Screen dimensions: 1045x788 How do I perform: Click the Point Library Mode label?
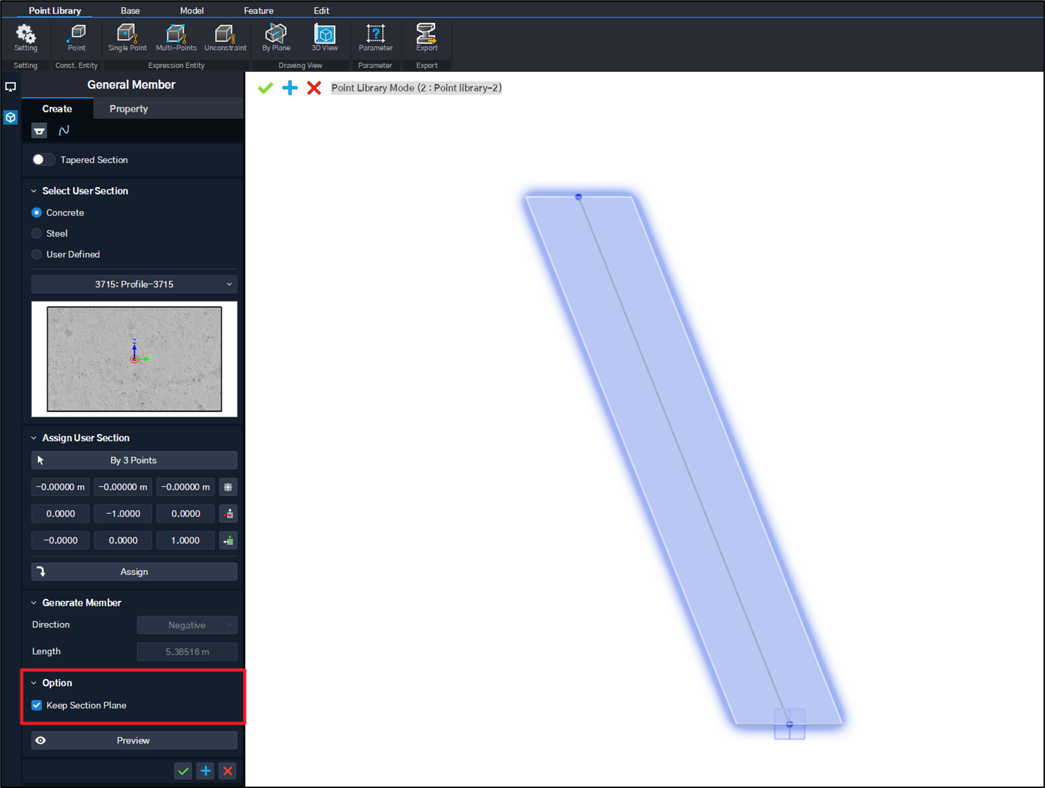(x=416, y=88)
